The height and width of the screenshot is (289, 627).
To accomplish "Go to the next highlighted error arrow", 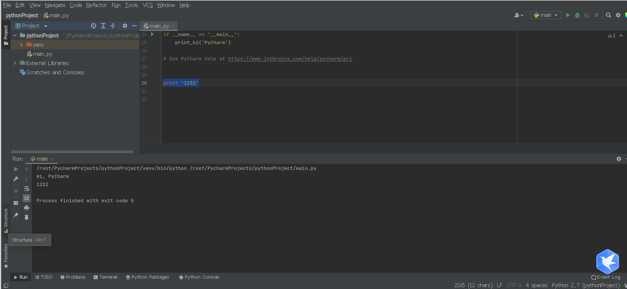I will pos(621,36).
